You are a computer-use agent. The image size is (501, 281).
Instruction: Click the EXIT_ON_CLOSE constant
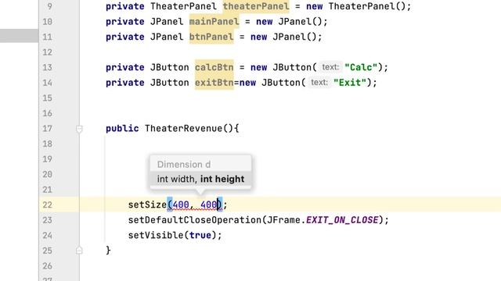[x=342, y=220]
